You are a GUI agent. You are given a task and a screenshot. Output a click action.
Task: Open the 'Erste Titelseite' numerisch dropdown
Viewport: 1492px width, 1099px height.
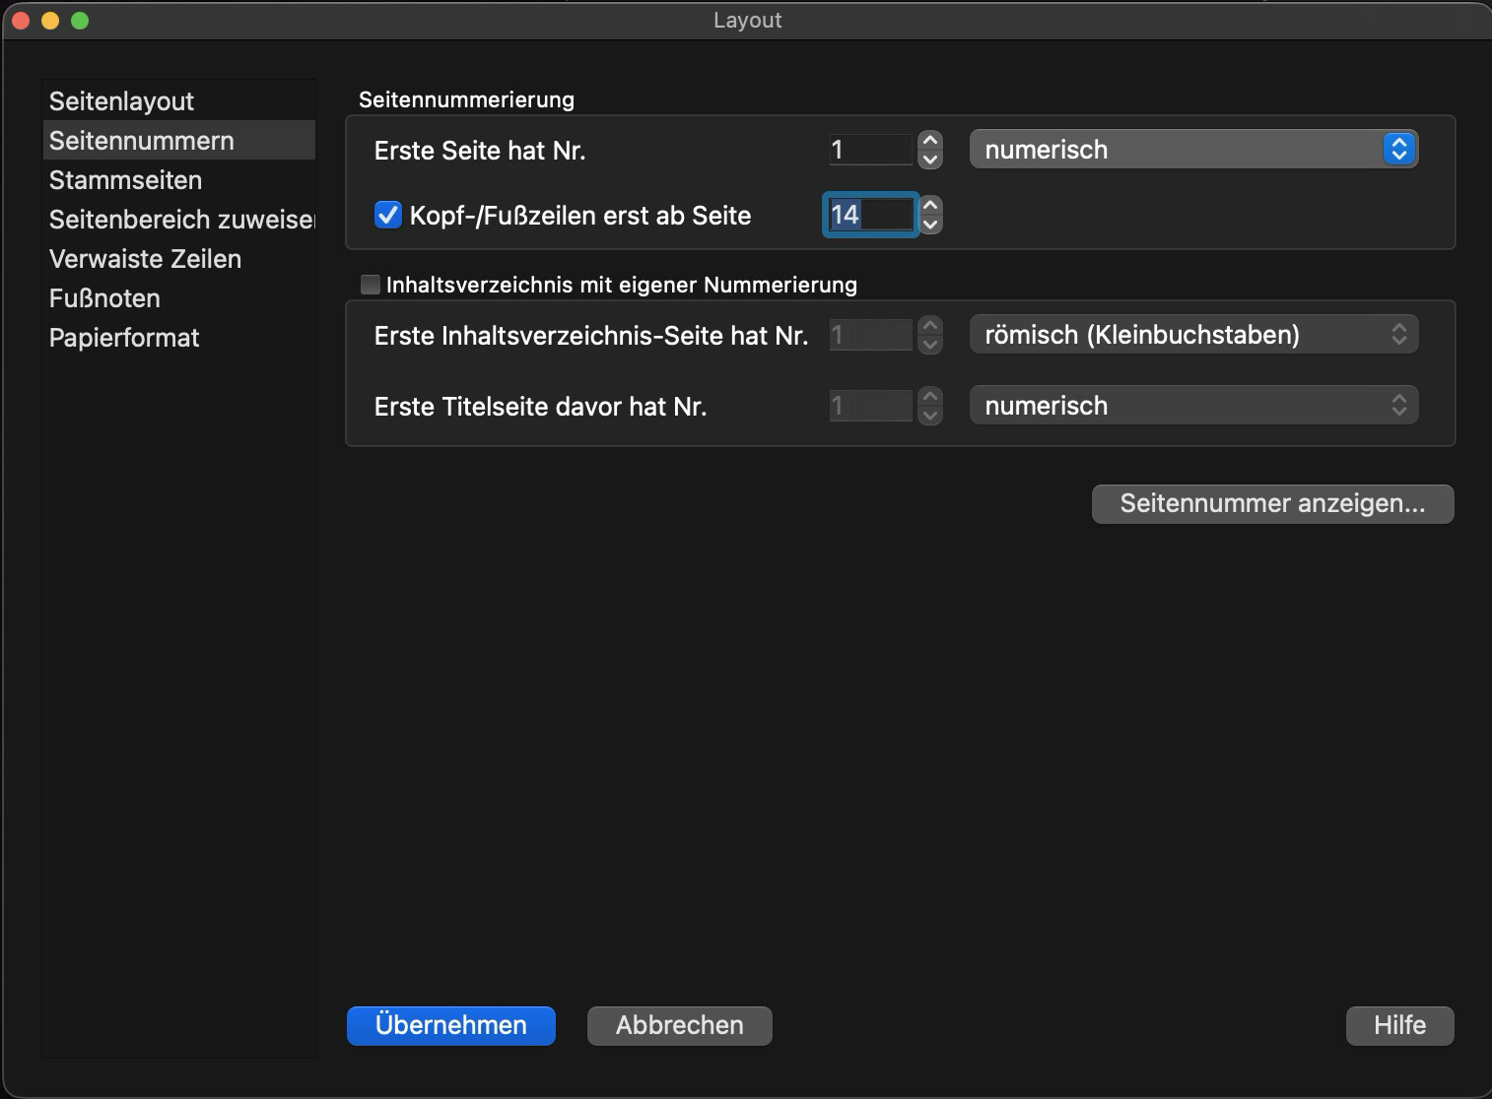[1192, 406]
